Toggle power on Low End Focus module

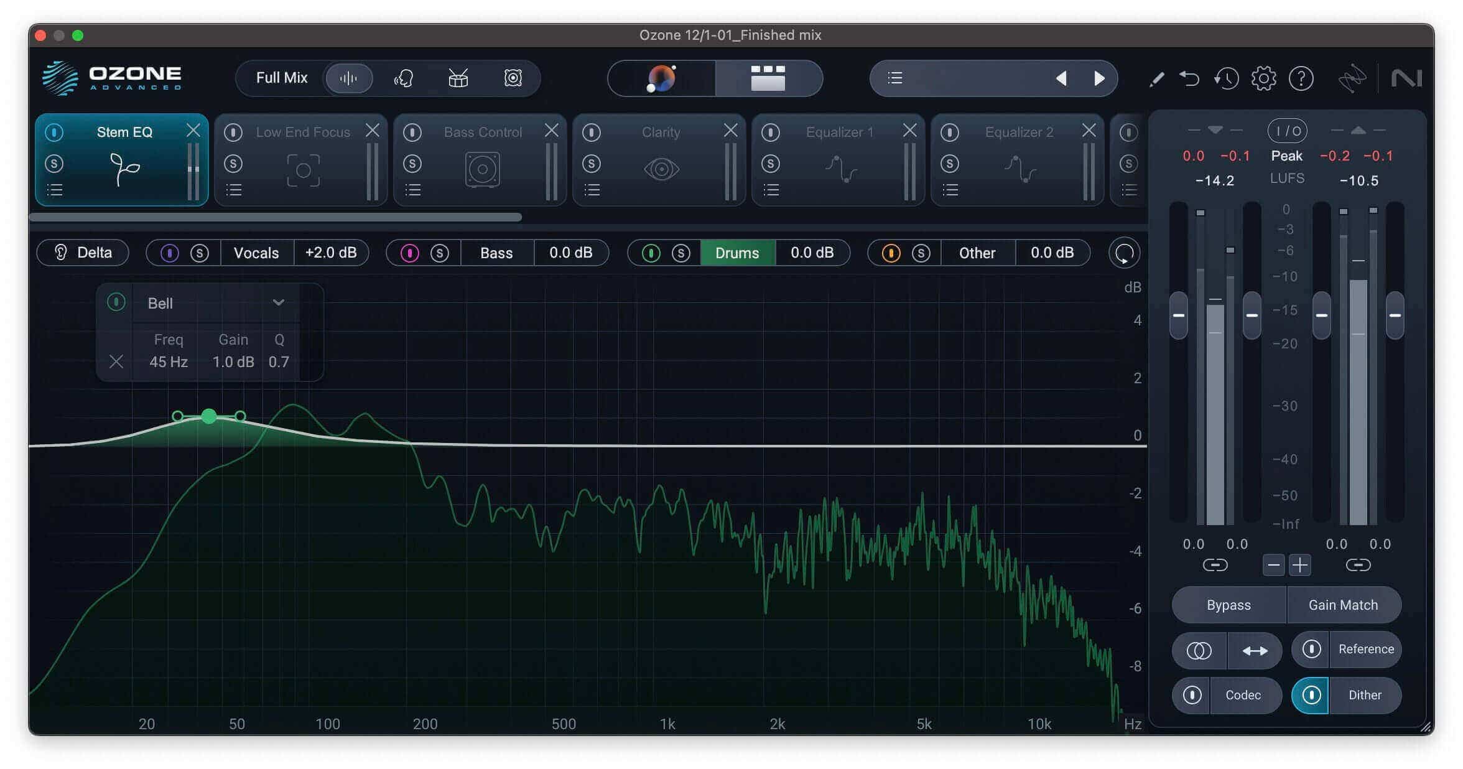(233, 132)
